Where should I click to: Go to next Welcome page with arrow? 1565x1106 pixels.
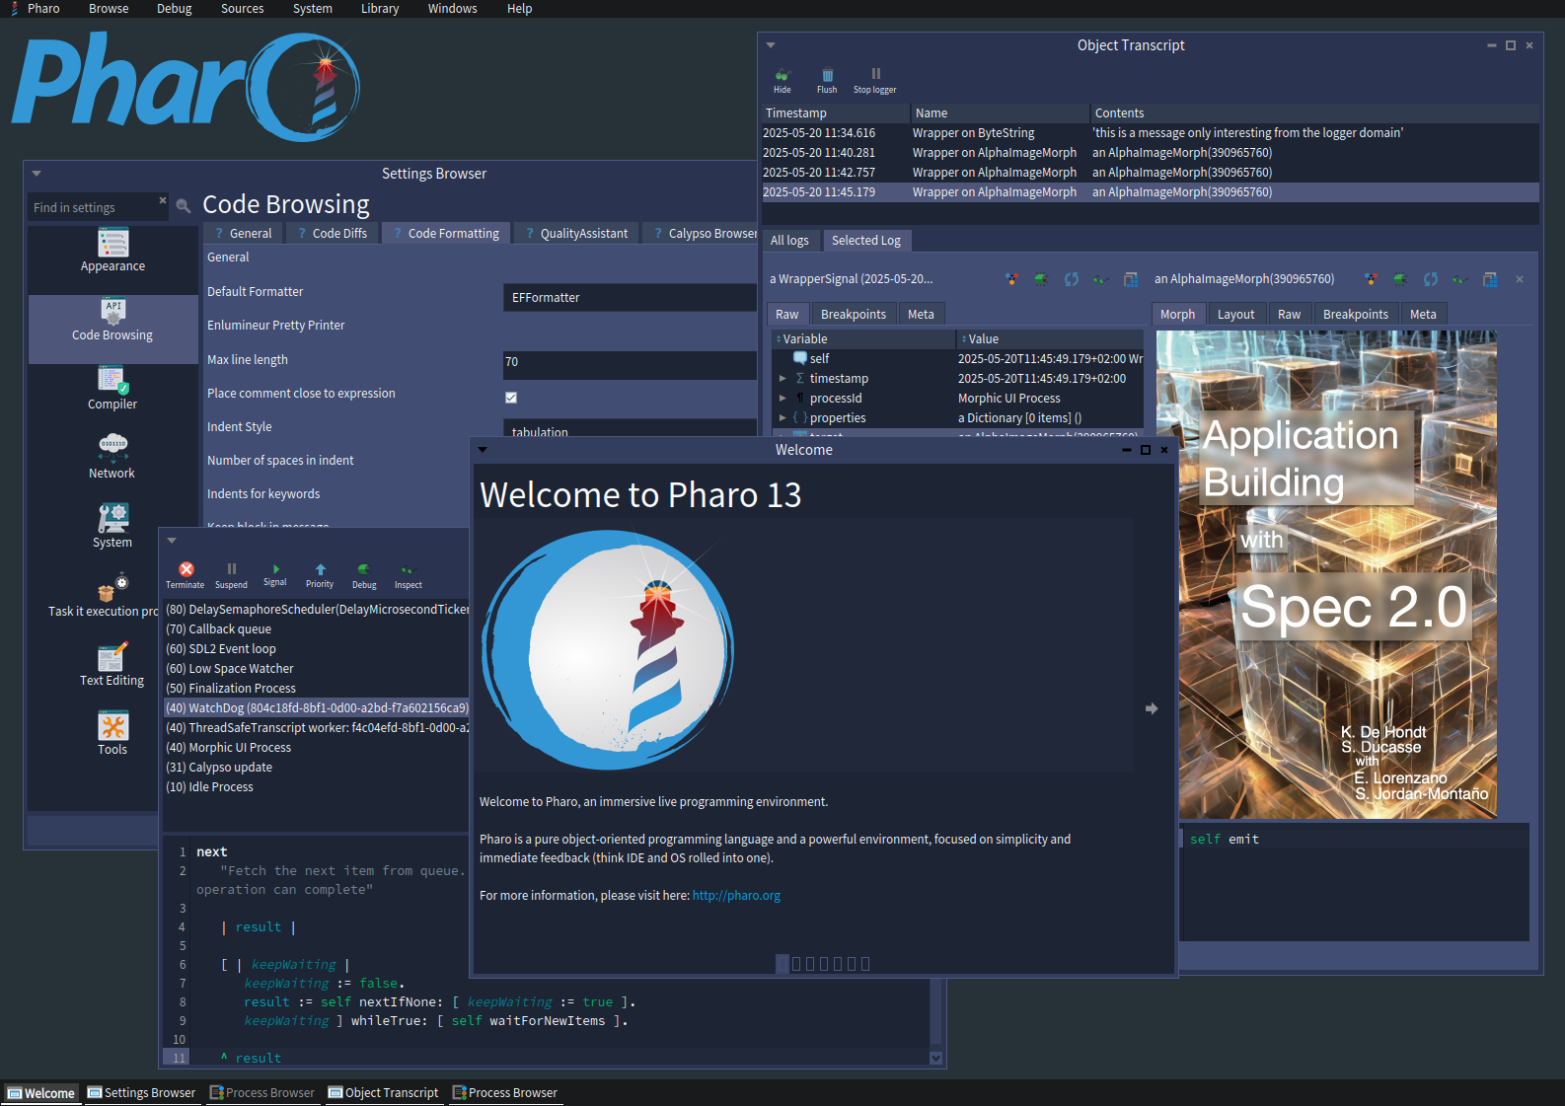[x=1152, y=708]
